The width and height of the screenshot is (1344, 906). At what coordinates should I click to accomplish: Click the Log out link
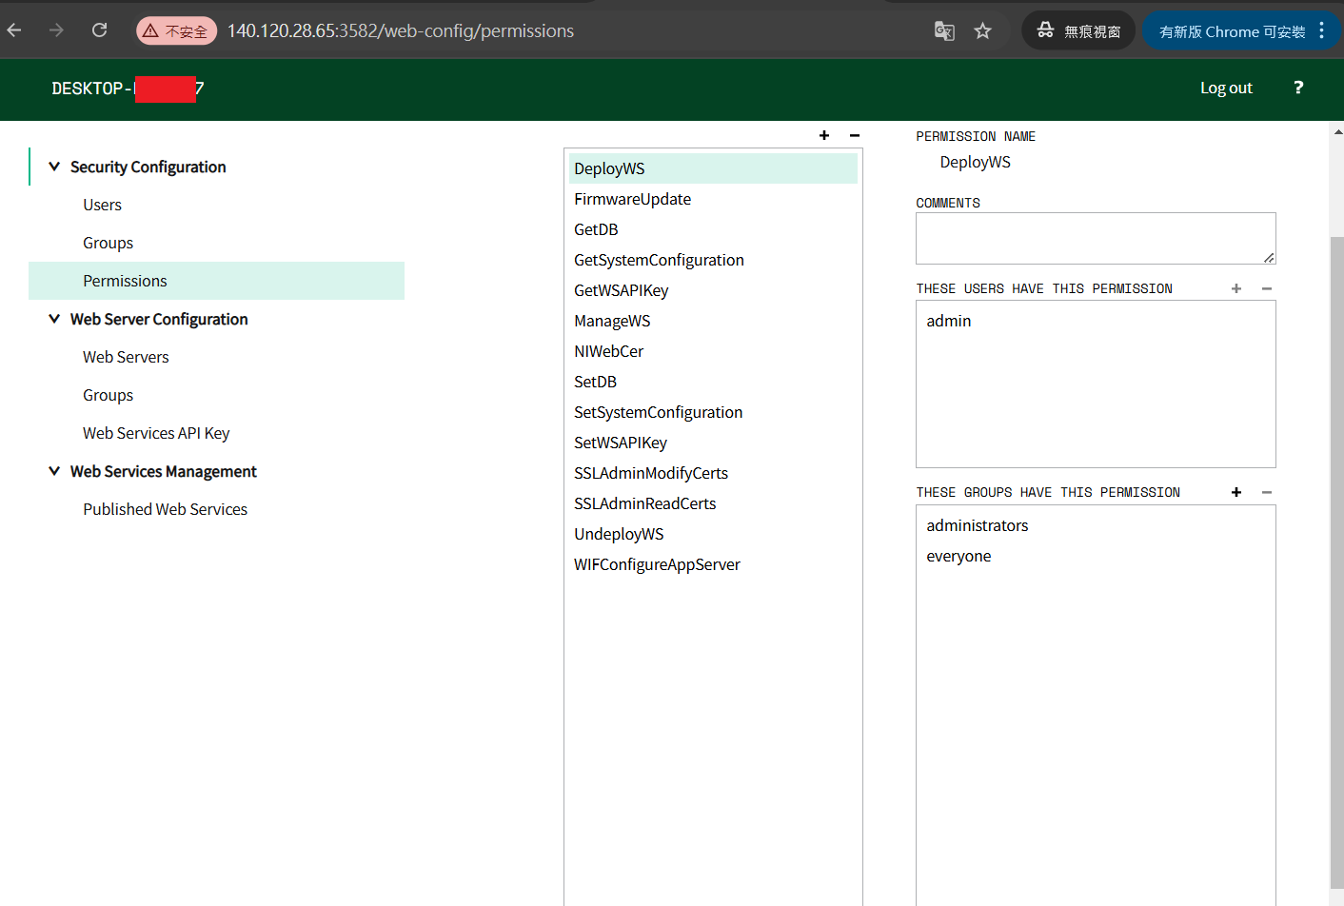tap(1226, 88)
